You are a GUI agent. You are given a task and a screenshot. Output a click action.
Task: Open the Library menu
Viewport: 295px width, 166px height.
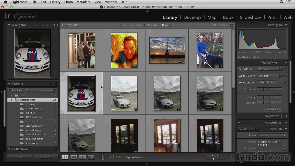(x=55, y=2)
